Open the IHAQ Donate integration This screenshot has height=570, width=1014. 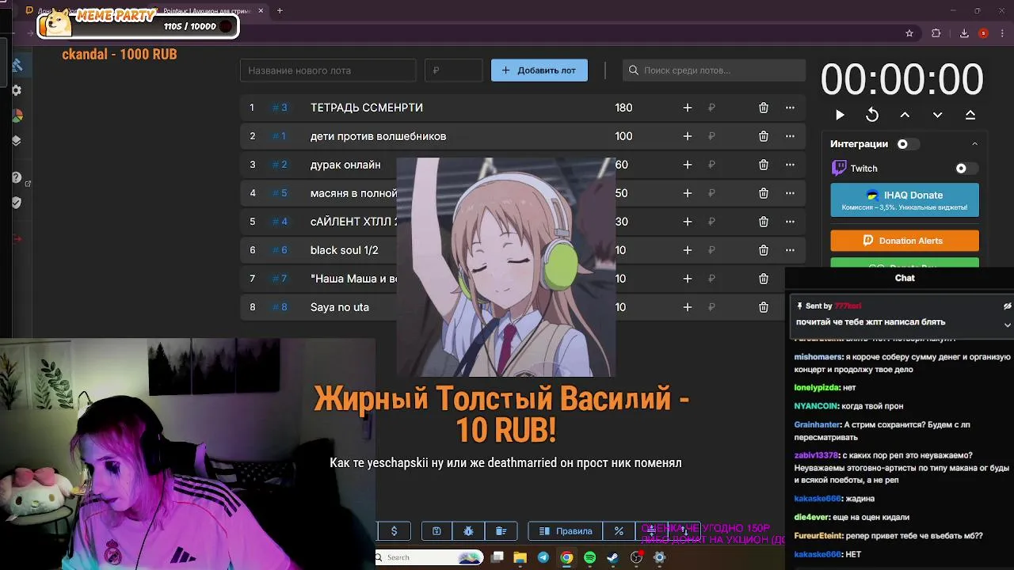905,200
